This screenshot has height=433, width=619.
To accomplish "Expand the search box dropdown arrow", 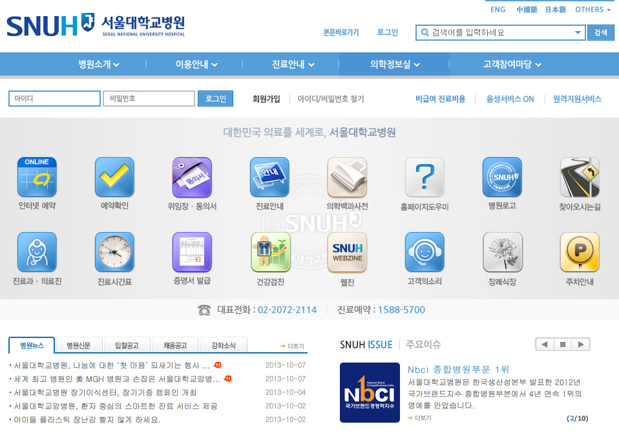I will point(578,32).
